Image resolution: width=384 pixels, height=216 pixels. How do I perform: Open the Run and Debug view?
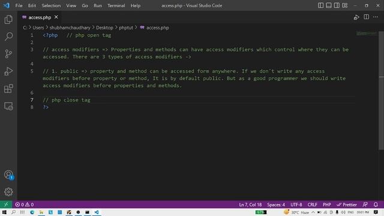8,71
